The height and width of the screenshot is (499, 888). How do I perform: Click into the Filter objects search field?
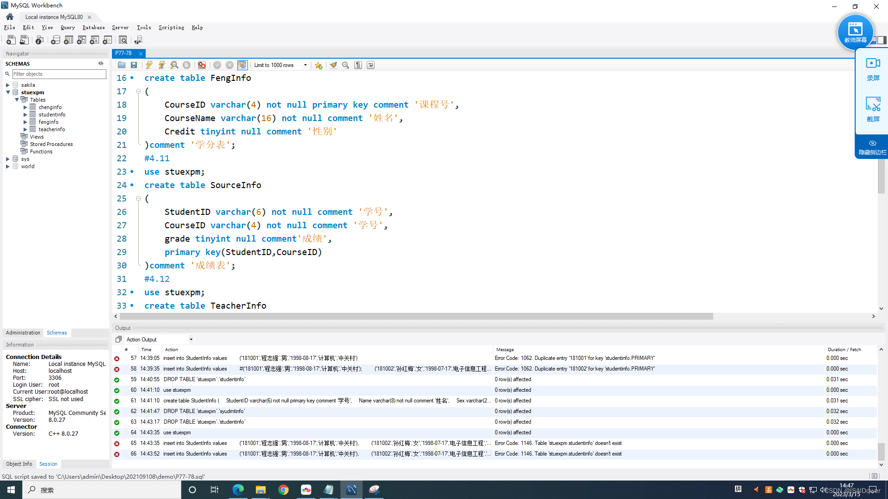pyautogui.click(x=59, y=74)
